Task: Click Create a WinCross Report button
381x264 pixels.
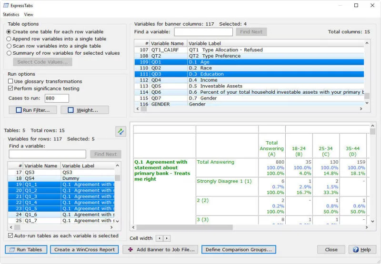Action: (x=84, y=249)
